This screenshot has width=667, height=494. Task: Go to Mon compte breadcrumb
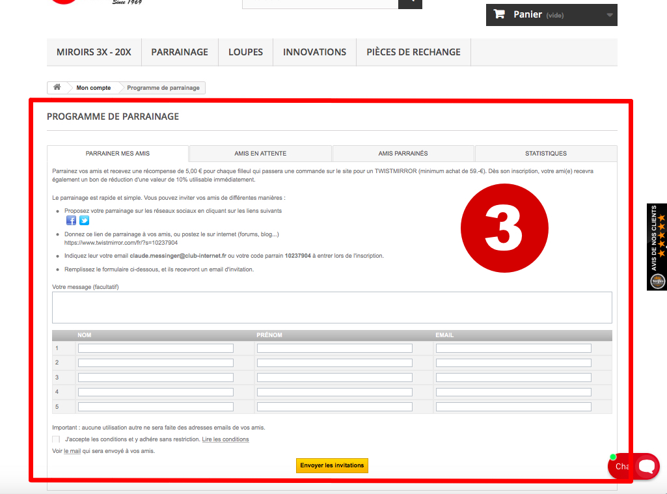click(x=94, y=88)
